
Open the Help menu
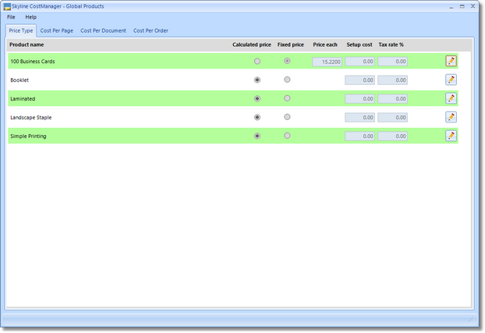pyautogui.click(x=30, y=17)
